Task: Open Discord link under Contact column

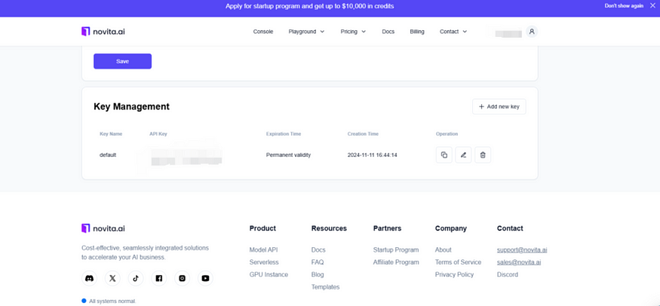Action: pos(507,274)
